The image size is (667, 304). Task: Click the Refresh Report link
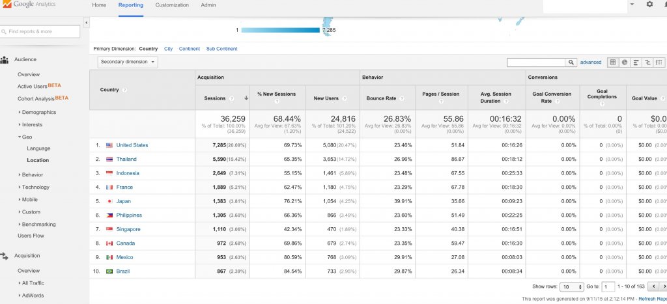(x=653, y=299)
